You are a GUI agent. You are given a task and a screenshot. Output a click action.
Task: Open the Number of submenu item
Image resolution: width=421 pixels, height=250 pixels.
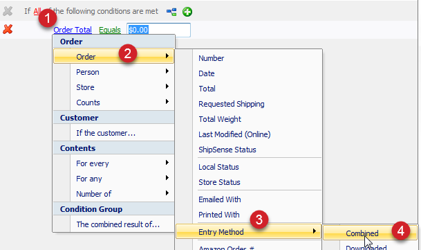114,194
